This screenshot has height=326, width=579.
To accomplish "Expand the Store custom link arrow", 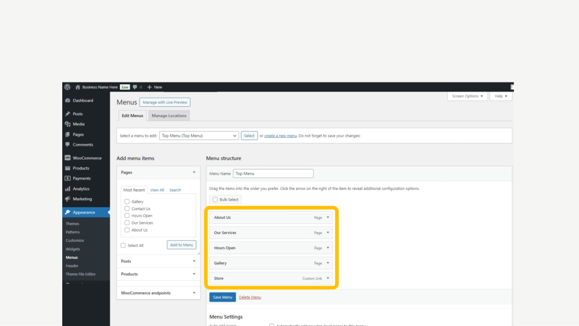I will point(327,278).
